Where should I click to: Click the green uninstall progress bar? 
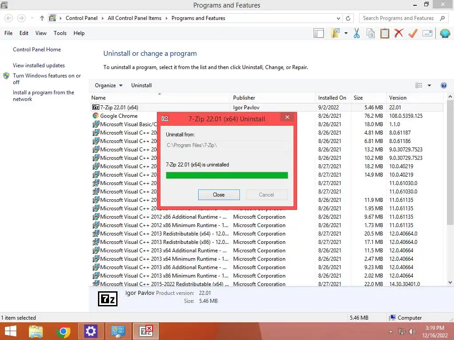tap(227, 175)
